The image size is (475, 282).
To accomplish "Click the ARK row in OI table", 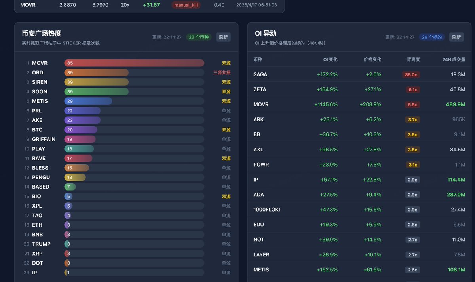I will point(359,119).
